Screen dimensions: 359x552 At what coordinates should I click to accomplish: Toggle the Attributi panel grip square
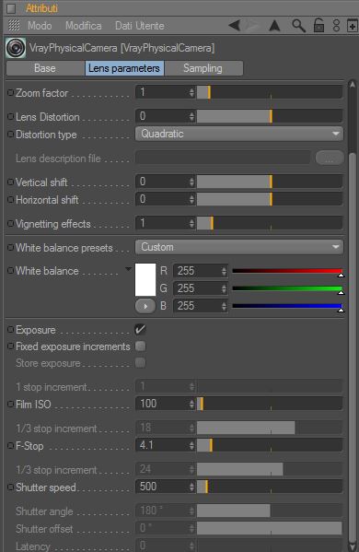point(11,8)
